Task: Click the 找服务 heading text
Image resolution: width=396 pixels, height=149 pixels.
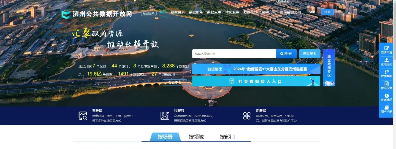Action: pos(179,111)
